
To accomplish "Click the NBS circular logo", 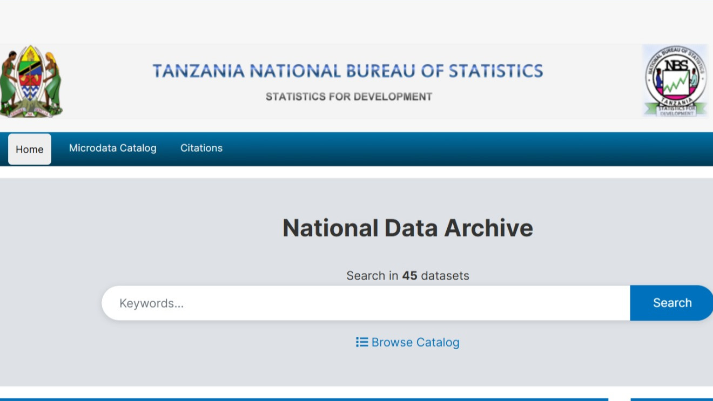I will tap(675, 81).
